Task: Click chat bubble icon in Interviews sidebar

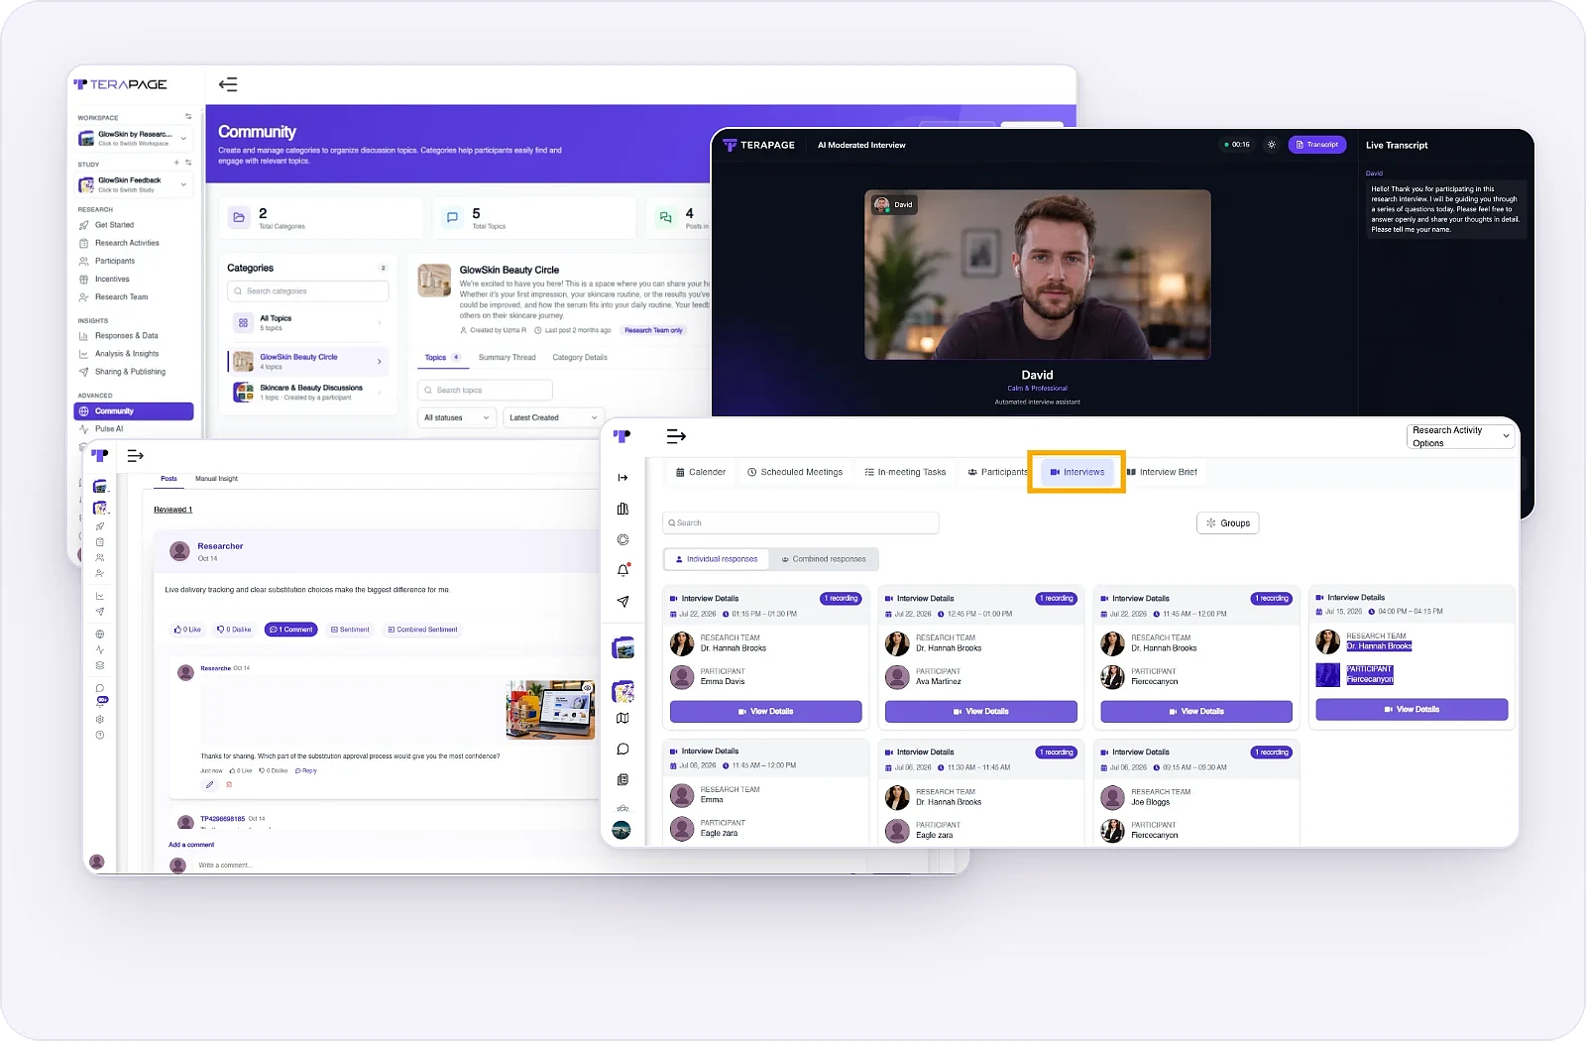Action: pyautogui.click(x=623, y=749)
